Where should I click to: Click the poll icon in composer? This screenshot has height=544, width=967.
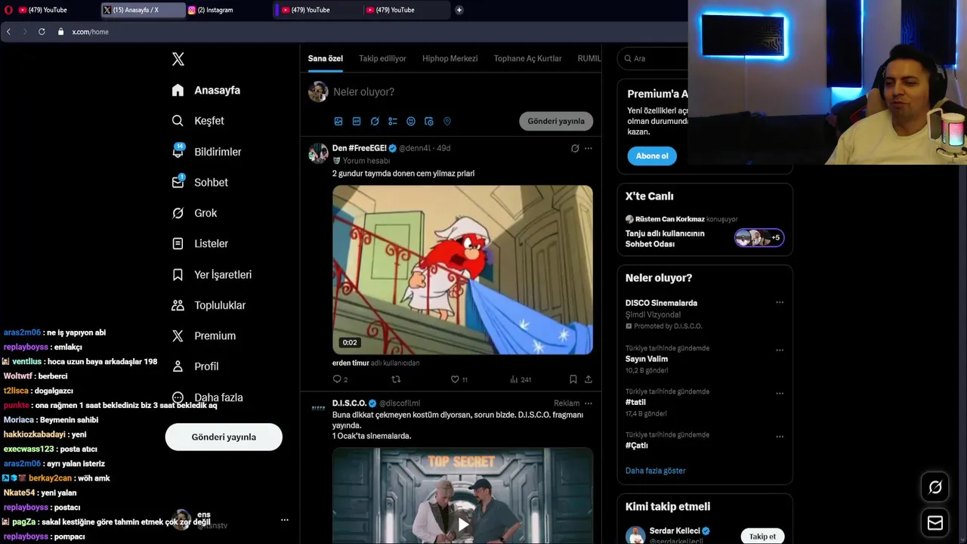pyautogui.click(x=393, y=121)
